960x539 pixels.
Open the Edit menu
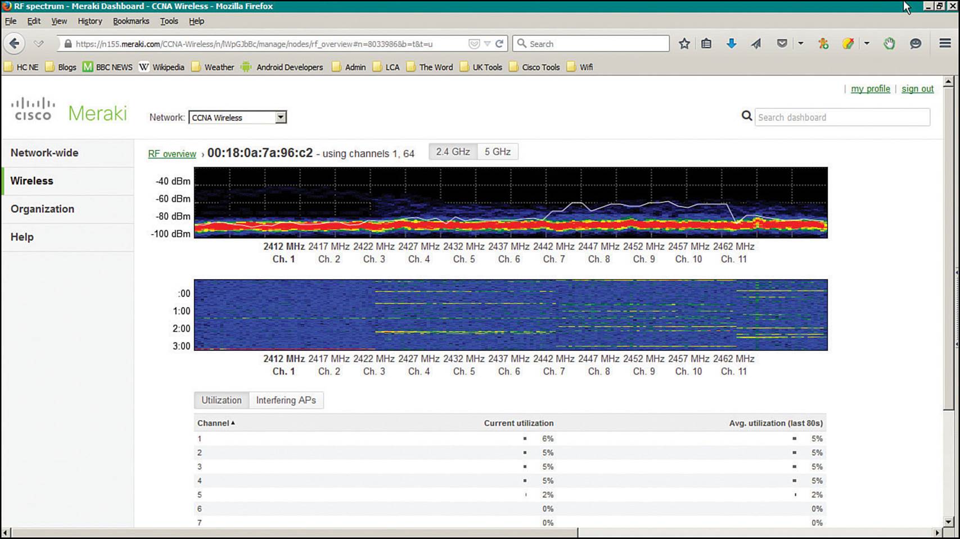pos(34,21)
